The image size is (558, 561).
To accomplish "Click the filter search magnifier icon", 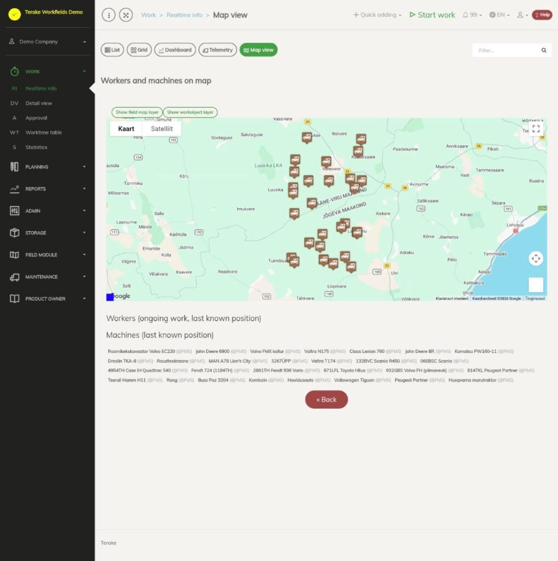I will [x=544, y=50].
